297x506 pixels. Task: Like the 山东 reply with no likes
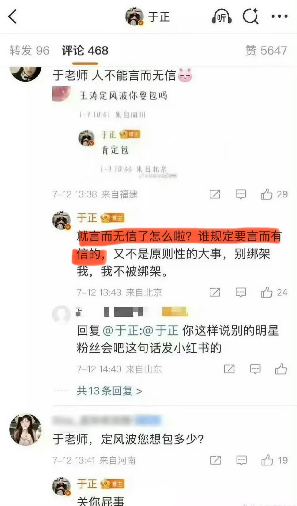[281, 369]
